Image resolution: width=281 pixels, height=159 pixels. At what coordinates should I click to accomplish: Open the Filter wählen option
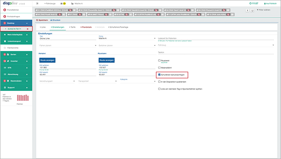[x=263, y=10]
